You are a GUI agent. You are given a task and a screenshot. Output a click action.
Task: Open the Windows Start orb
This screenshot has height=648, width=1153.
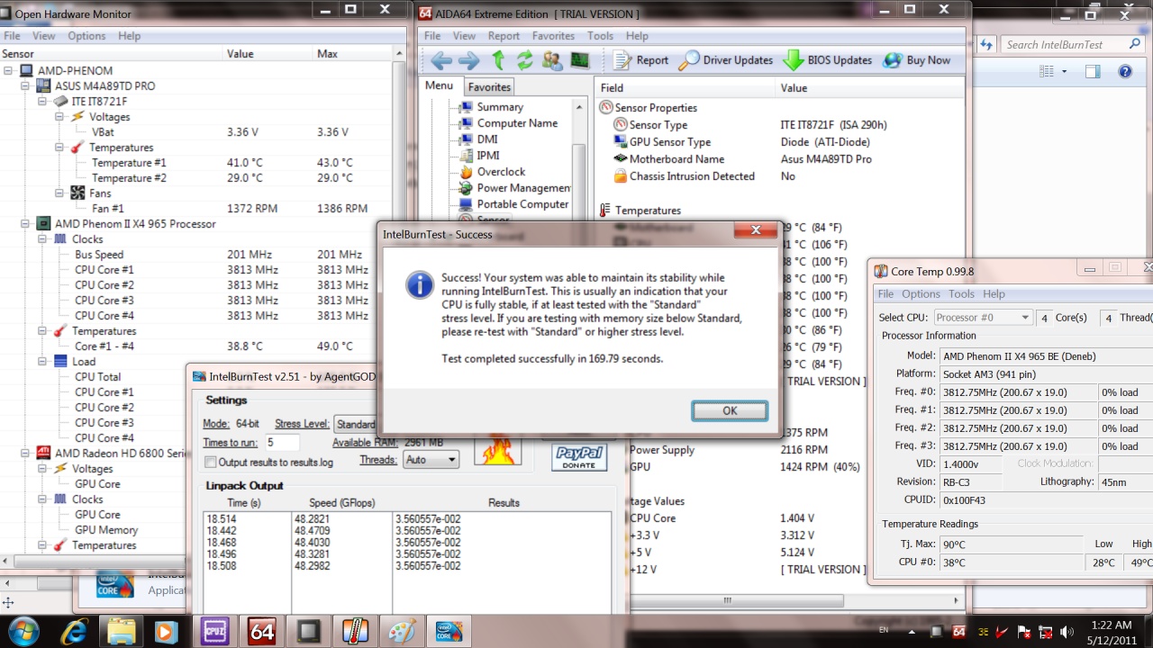[23, 630]
